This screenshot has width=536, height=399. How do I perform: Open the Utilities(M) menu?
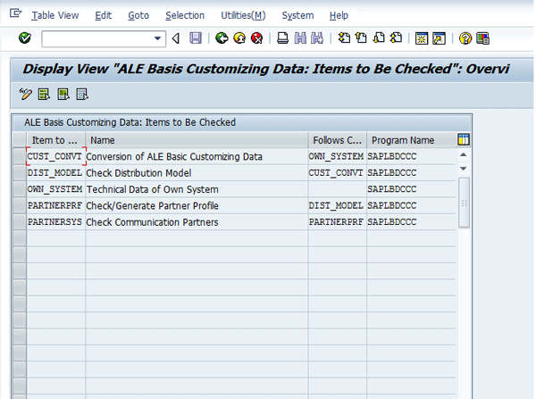(242, 15)
